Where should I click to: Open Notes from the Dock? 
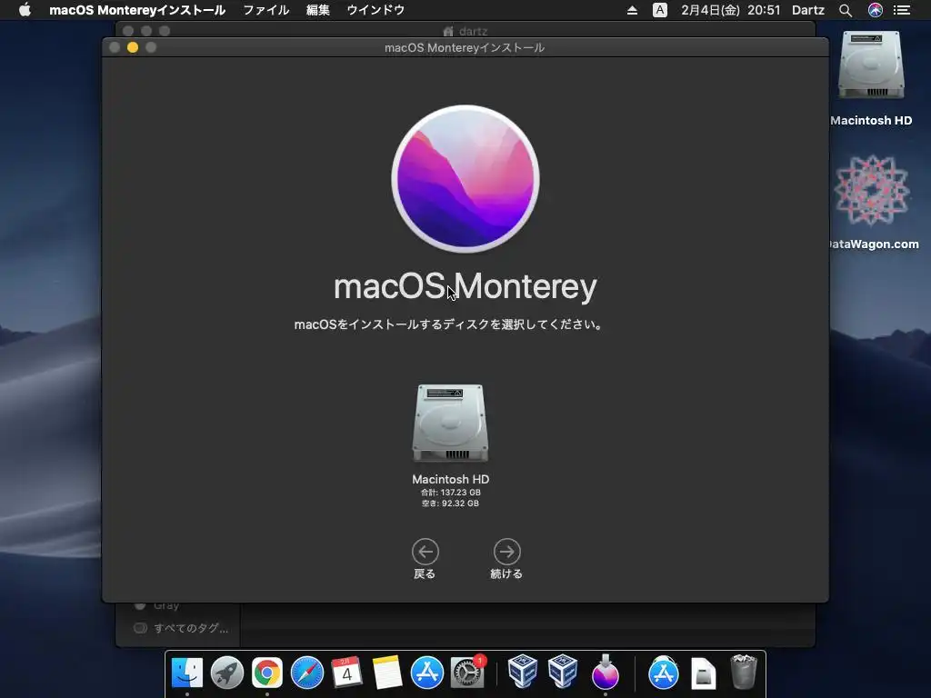(x=387, y=673)
